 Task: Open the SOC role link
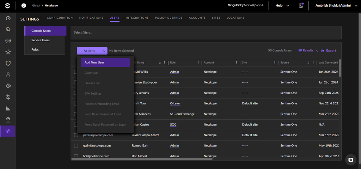click(173, 125)
